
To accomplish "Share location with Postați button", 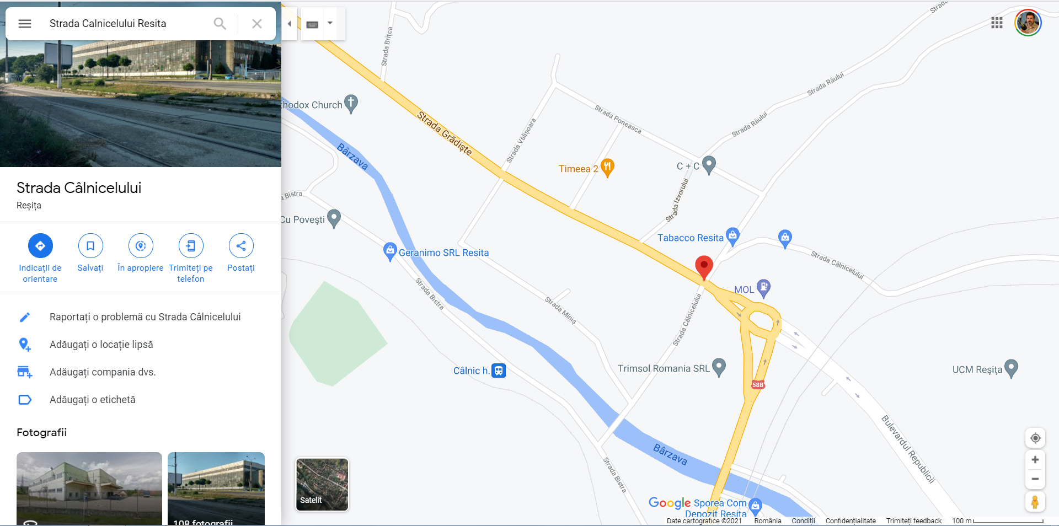I will pos(241,254).
